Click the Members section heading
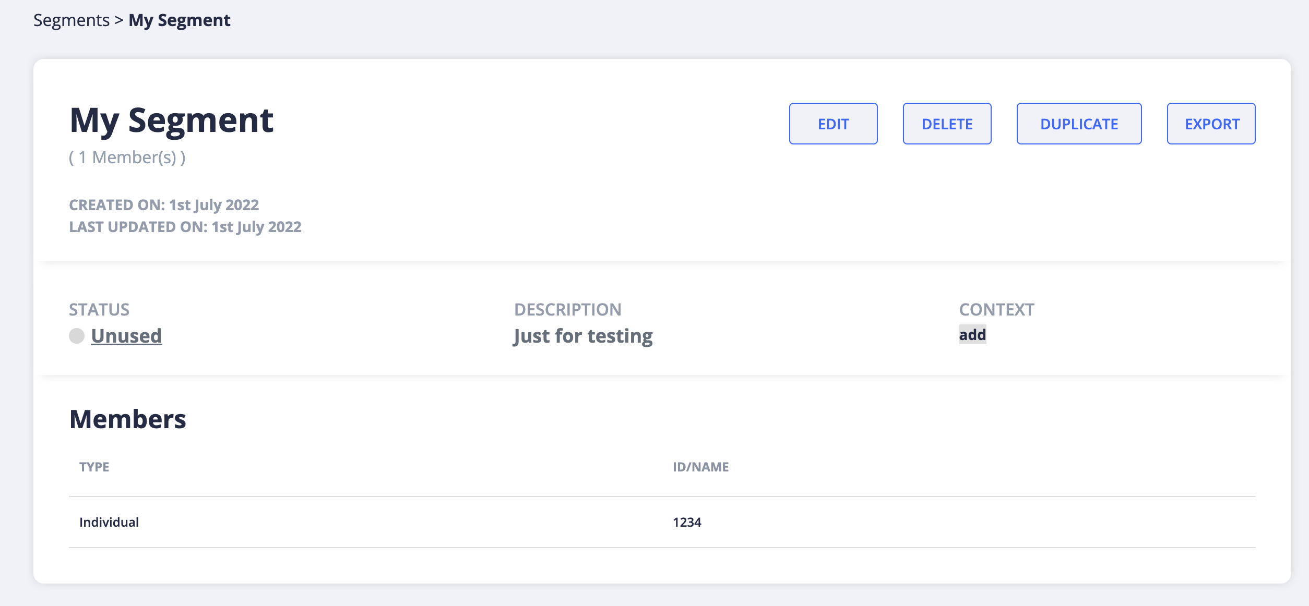 pos(128,419)
